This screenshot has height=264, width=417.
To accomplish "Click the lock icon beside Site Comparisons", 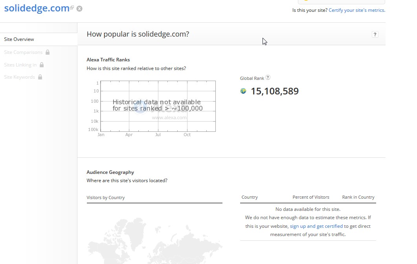I will click(48, 52).
